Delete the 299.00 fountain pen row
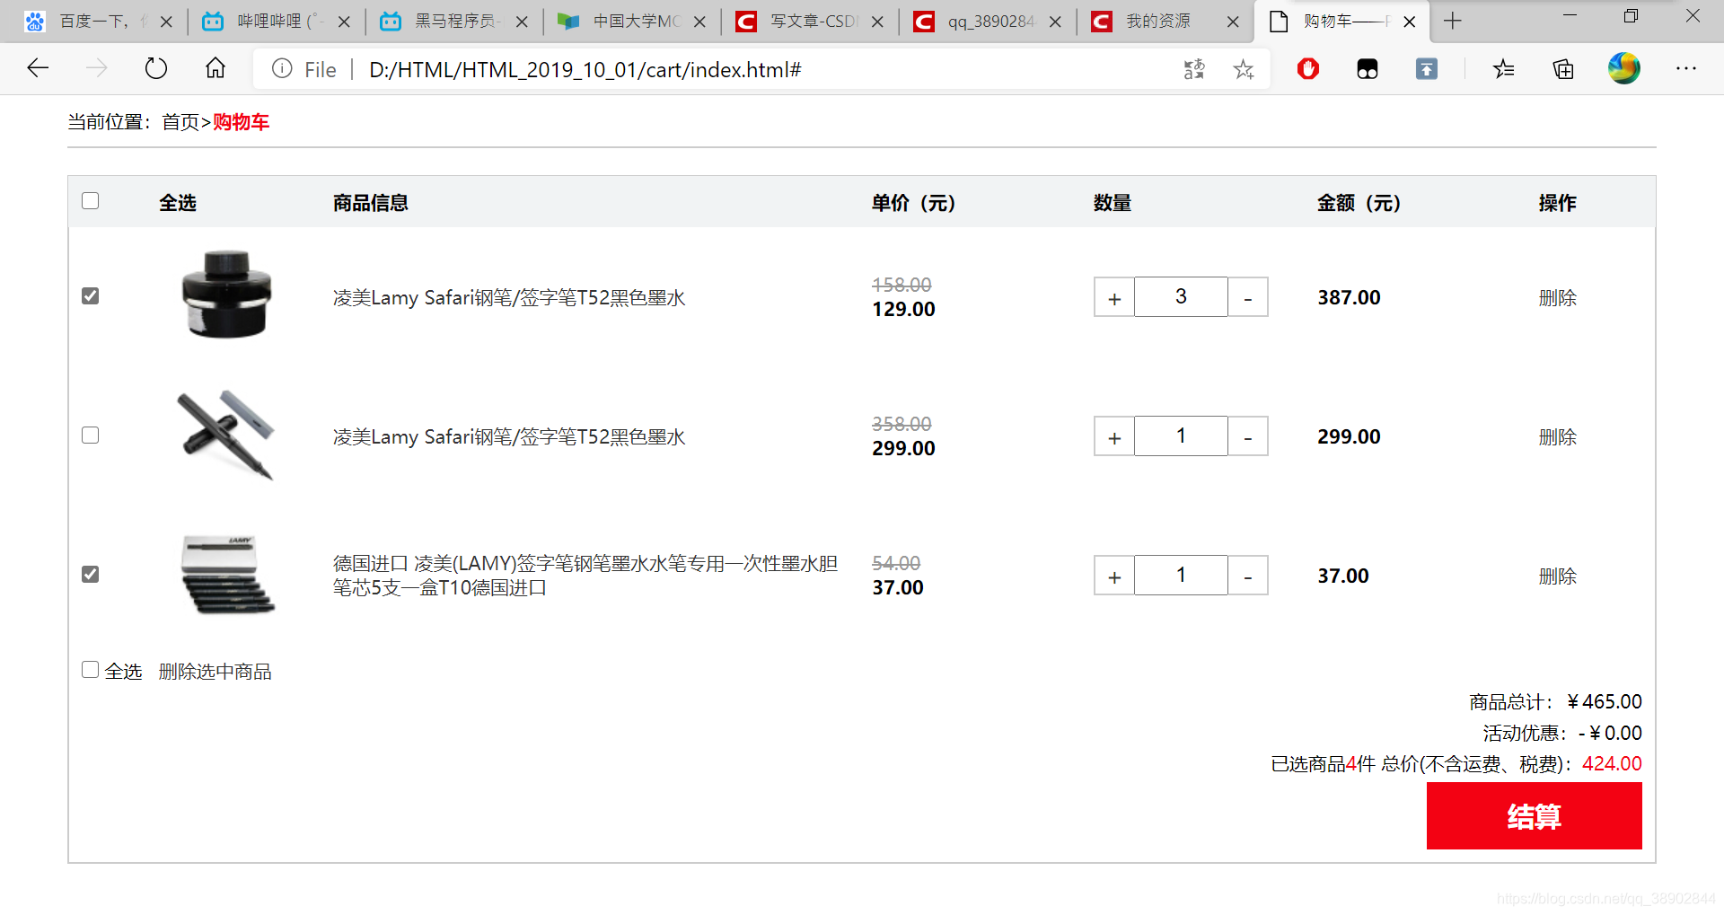This screenshot has width=1724, height=915. pyautogui.click(x=1557, y=437)
